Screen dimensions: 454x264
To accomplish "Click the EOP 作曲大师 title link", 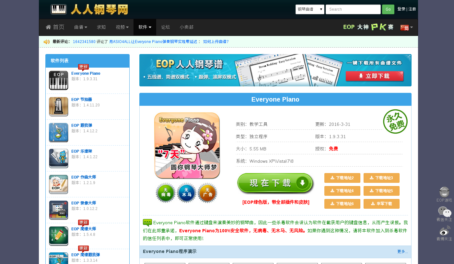I will [x=84, y=177].
